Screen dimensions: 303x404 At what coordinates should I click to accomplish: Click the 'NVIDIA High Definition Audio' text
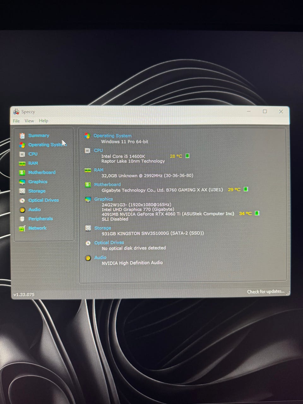[x=132, y=263]
